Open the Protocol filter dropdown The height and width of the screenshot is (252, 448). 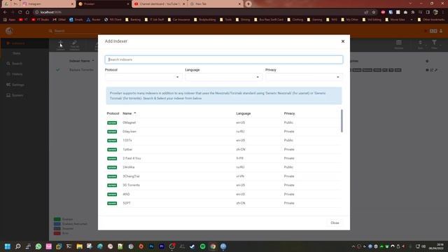(143, 77)
